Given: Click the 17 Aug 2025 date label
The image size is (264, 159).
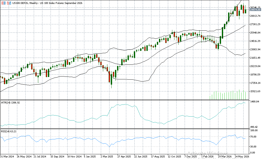Looking at the screenshot, I should [158, 156].
